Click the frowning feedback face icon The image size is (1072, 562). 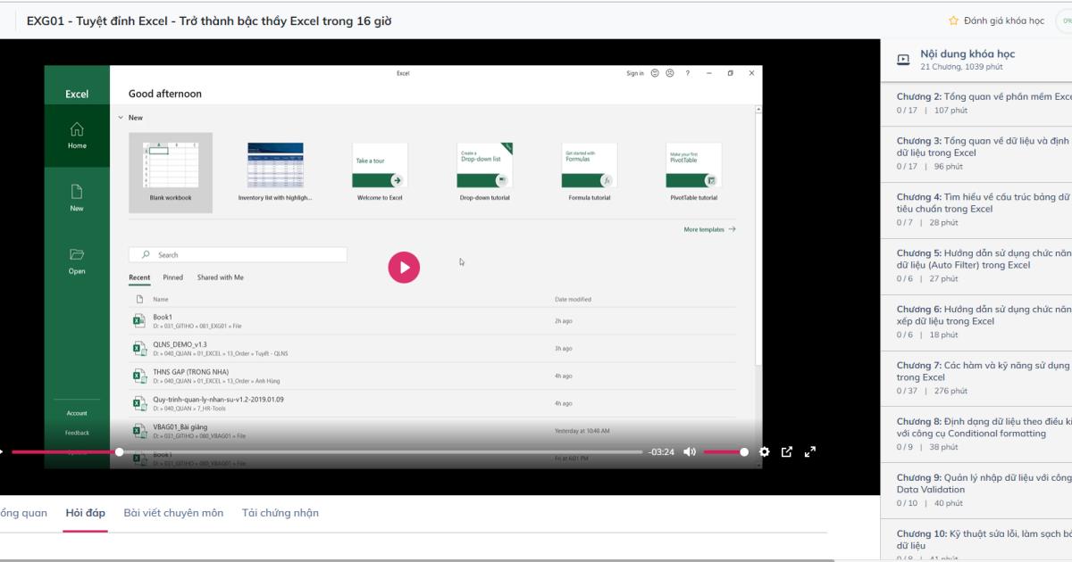(x=669, y=73)
